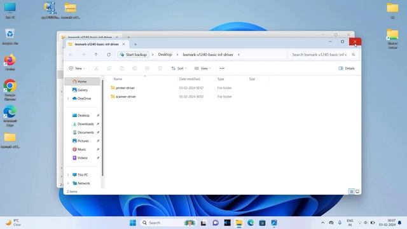The width and height of the screenshot is (407, 229).
Task: Click the Cut scissors icon
Action: pyautogui.click(x=96, y=68)
